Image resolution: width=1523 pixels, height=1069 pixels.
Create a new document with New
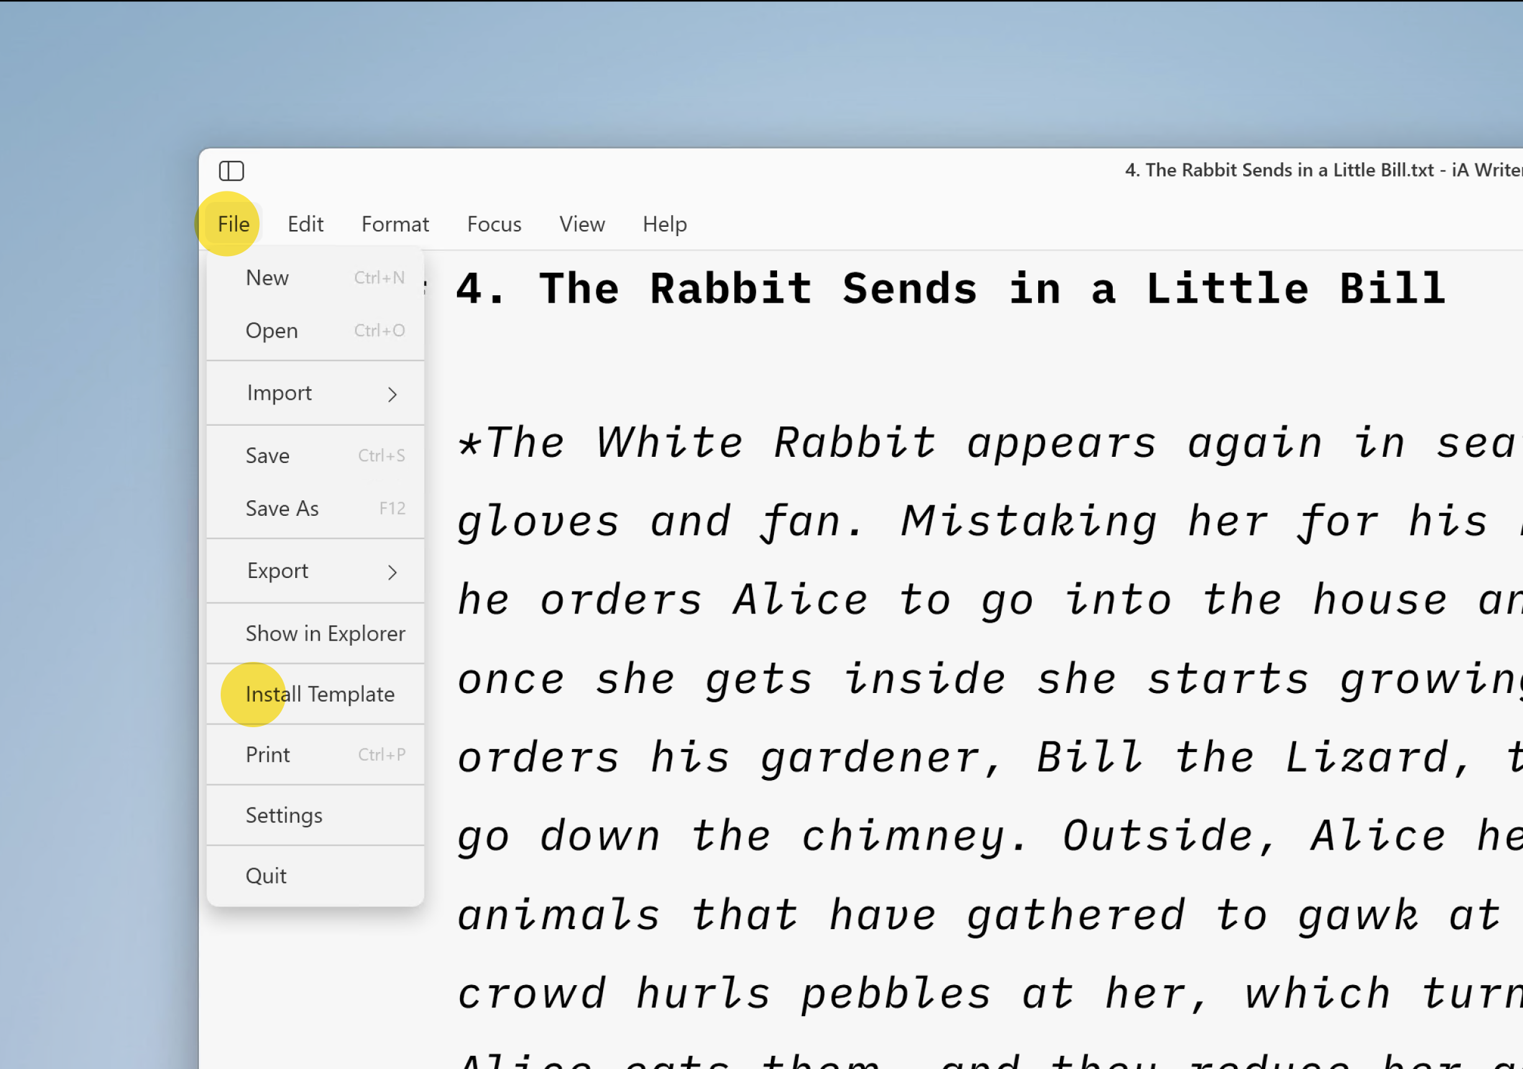pos(267,277)
